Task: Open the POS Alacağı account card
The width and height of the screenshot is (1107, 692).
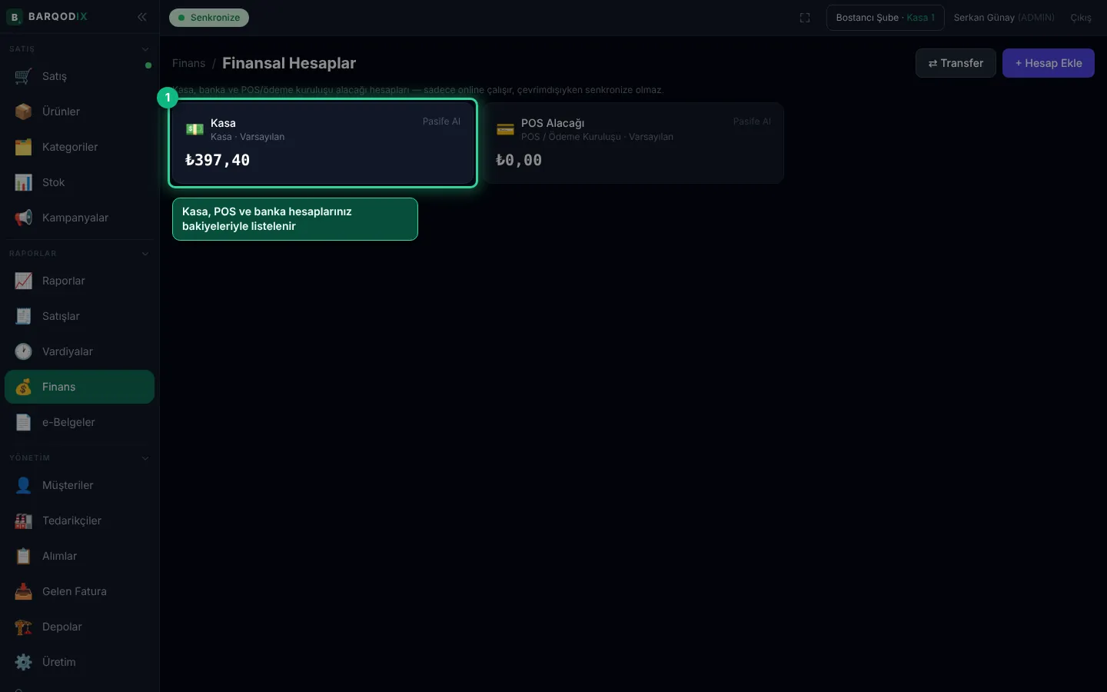Action: [x=633, y=143]
